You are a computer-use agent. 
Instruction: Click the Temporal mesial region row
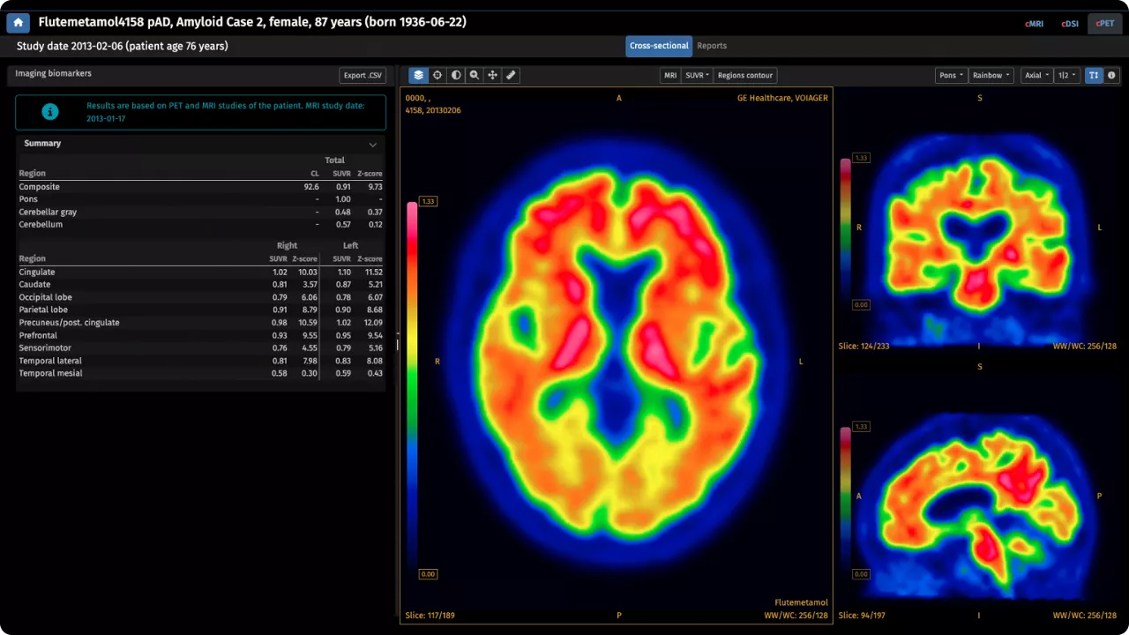(x=200, y=374)
